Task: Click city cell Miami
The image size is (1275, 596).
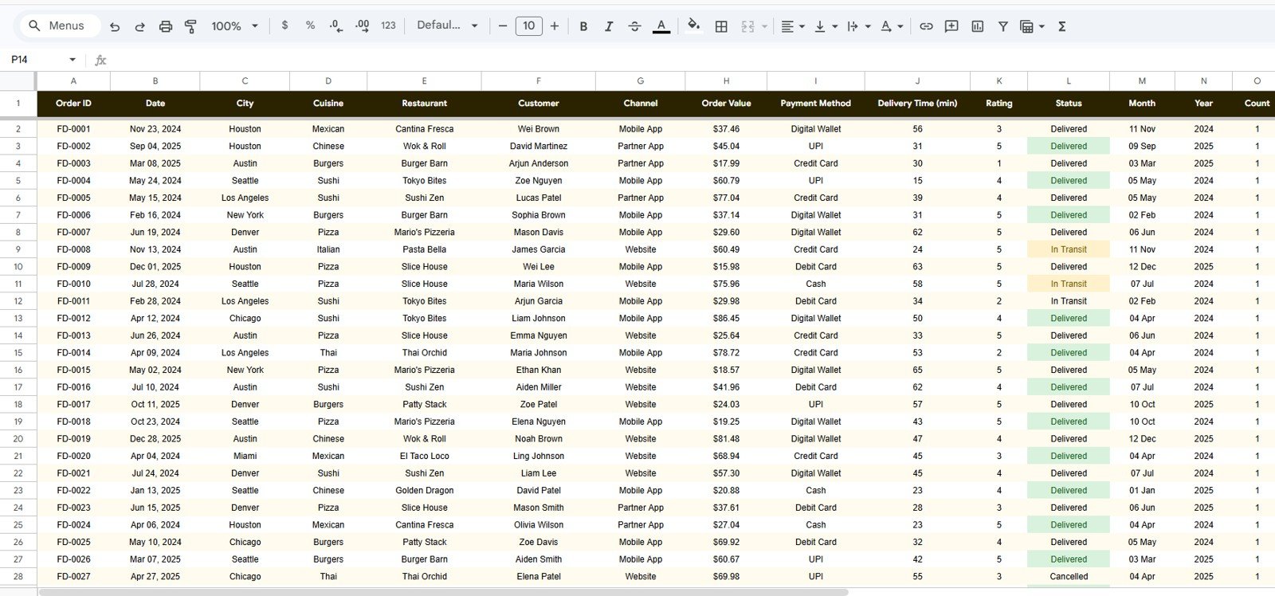Action: (x=245, y=456)
